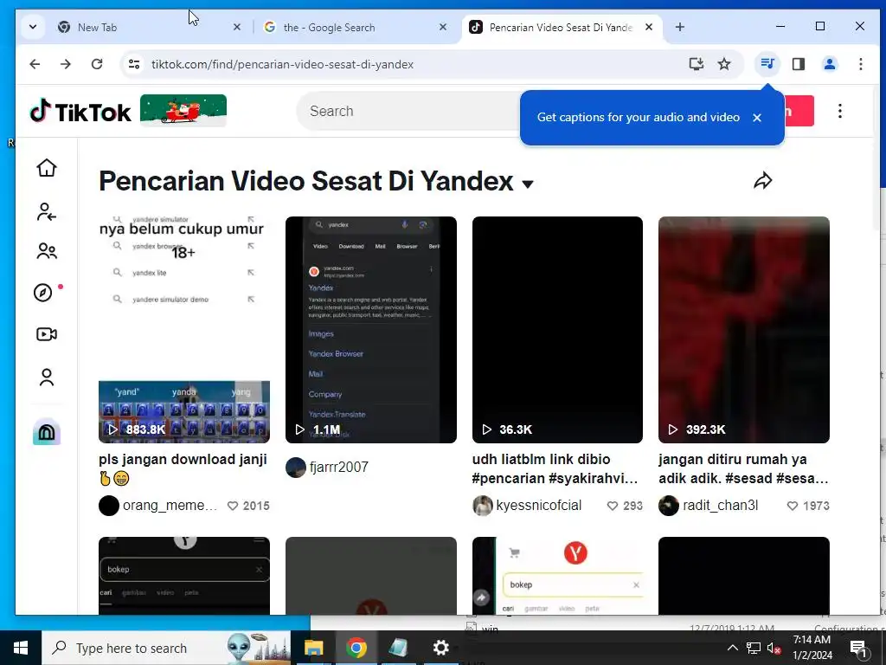
Task: Show hidden system tray icons
Action: (732, 648)
